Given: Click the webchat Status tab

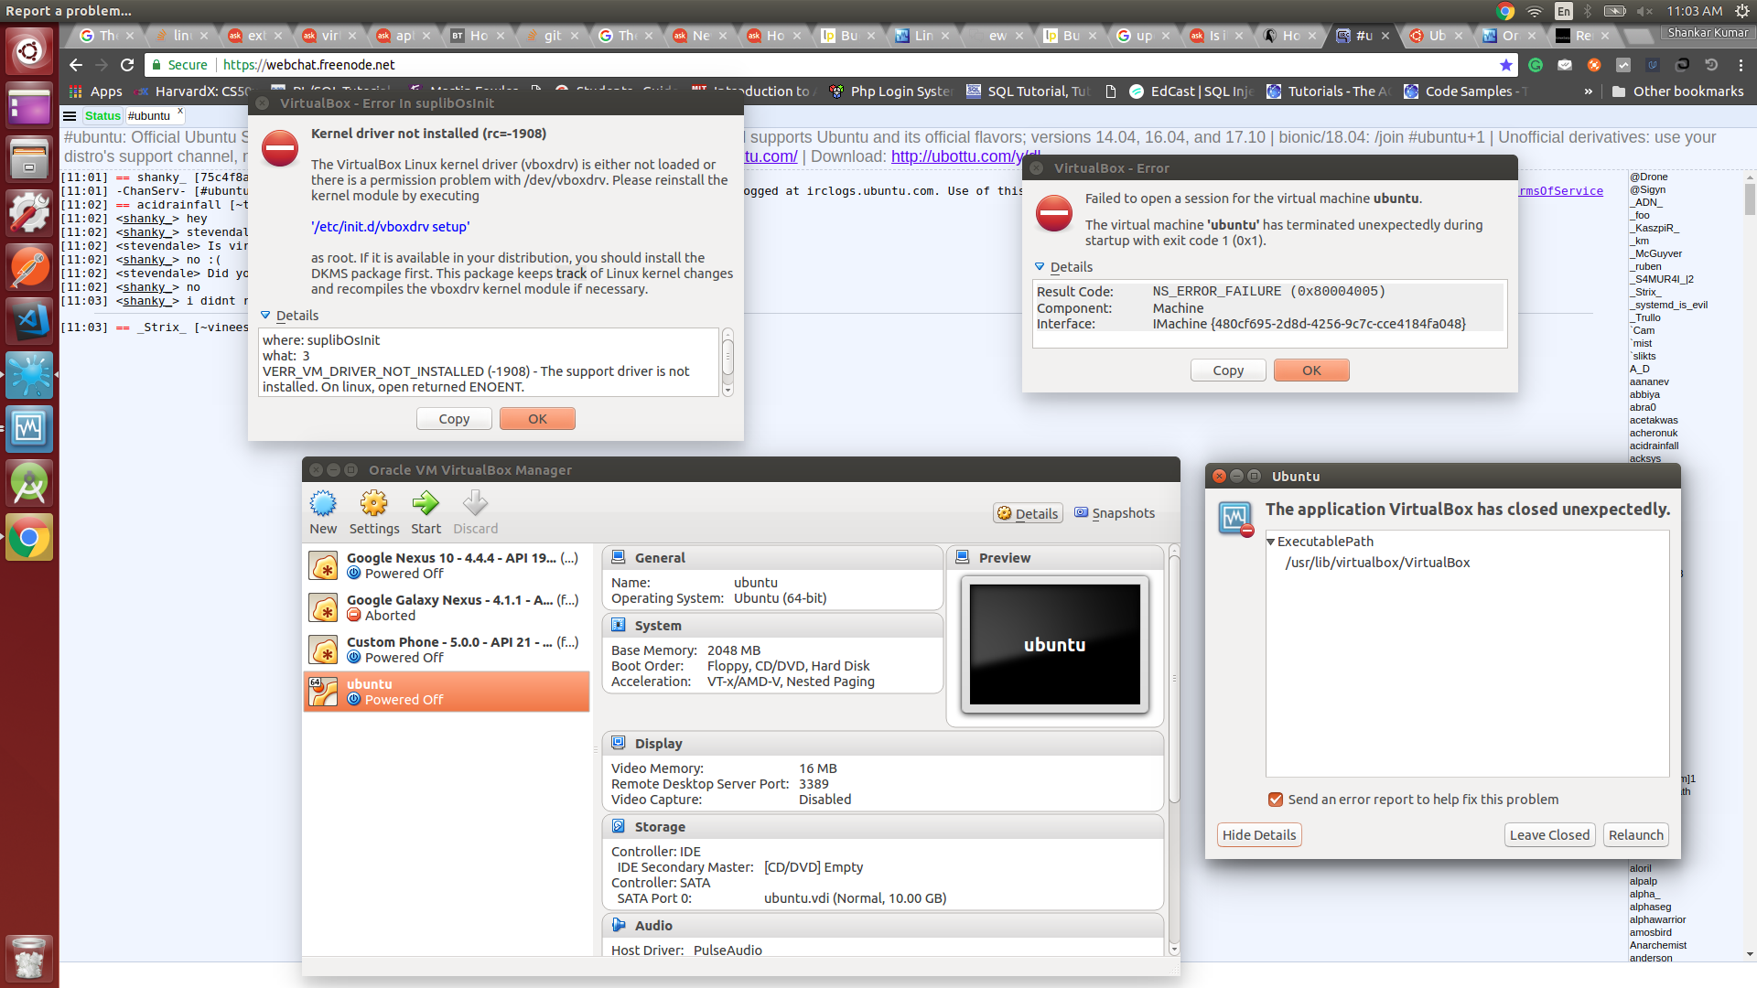Looking at the screenshot, I should [102, 116].
